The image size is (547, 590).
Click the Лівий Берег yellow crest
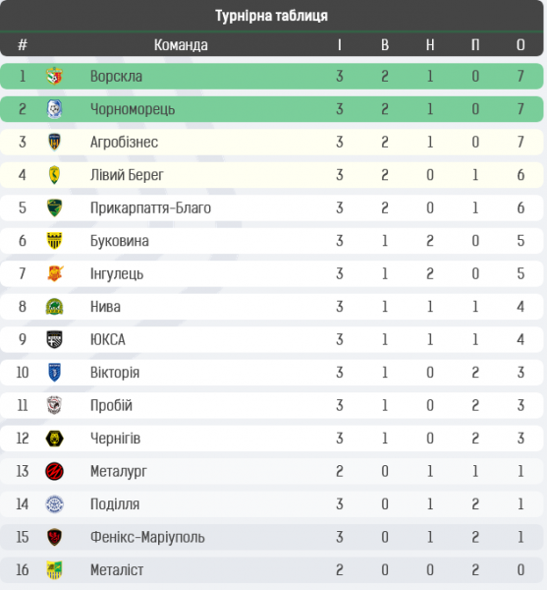54,175
